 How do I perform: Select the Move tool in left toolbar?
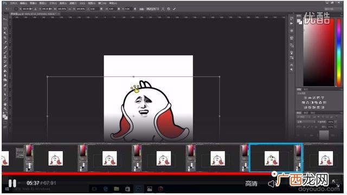[5, 19]
